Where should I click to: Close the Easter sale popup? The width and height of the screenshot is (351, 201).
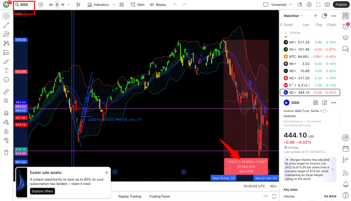107,173
